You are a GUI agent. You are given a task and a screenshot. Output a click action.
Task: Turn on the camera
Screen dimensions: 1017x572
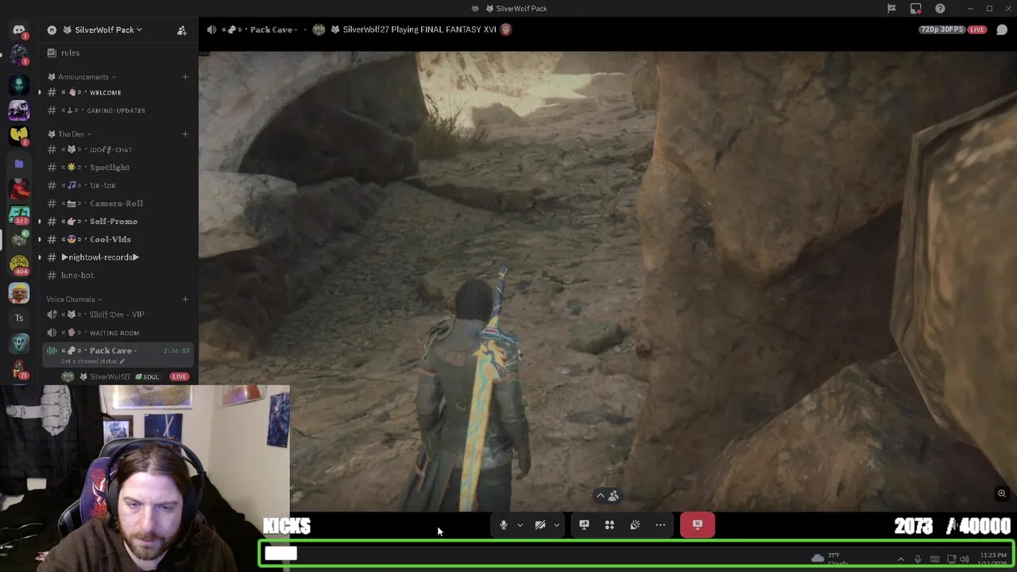[540, 525]
